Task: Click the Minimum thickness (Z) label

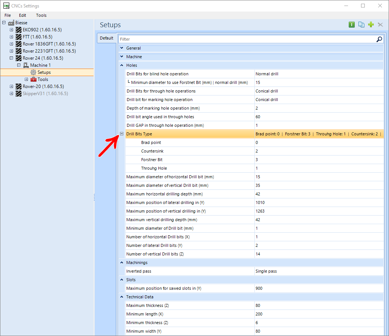Action: coord(147,323)
